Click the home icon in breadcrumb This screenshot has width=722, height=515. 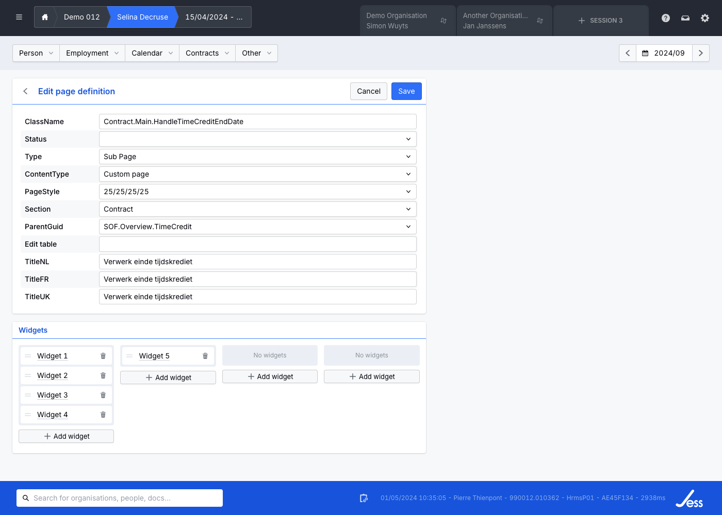pyautogui.click(x=45, y=17)
